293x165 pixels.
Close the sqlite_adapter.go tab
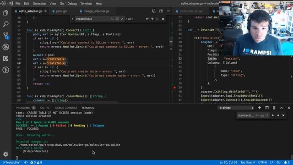[x=45, y=11]
